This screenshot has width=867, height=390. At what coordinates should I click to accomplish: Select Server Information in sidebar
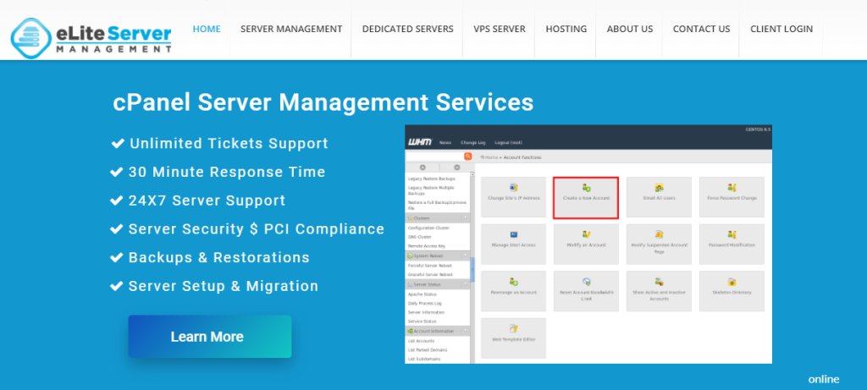click(x=426, y=312)
